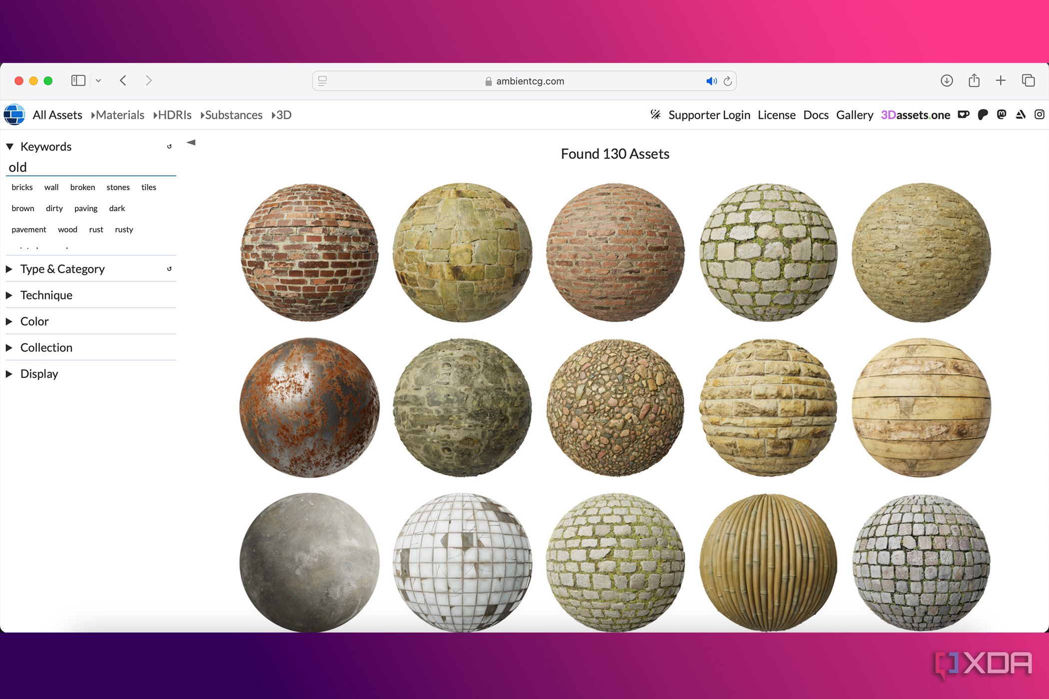Click the audio speaker icon in address bar
This screenshot has height=699, width=1049.
pyautogui.click(x=711, y=81)
